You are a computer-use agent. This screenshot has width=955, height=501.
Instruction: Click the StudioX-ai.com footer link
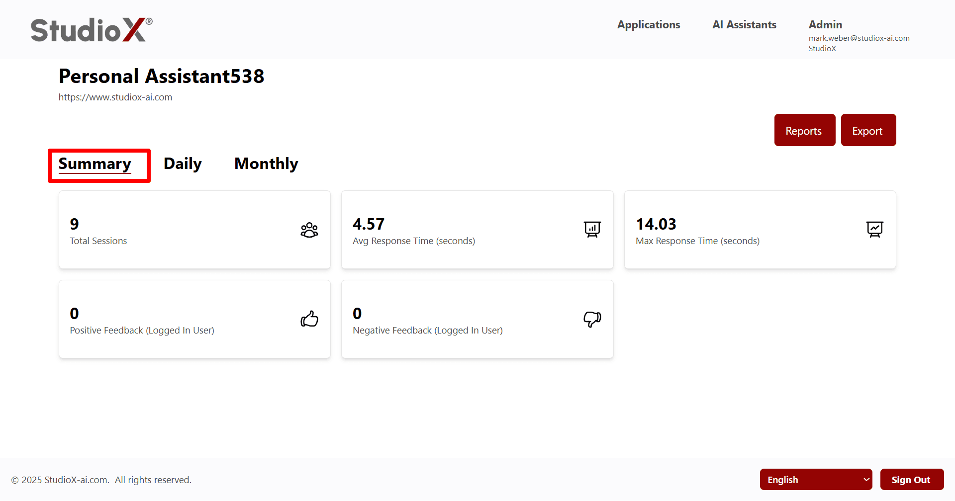click(x=75, y=480)
